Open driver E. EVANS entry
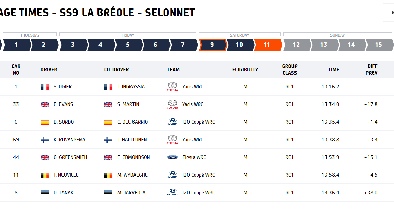 point(63,104)
